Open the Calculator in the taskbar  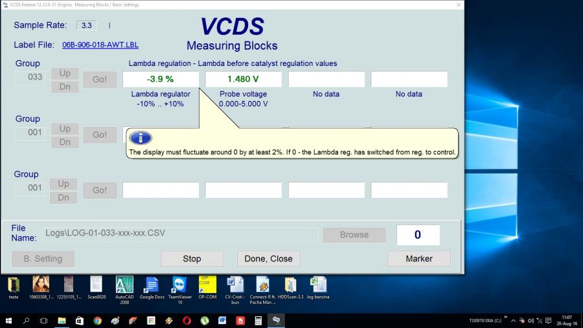tap(258, 320)
